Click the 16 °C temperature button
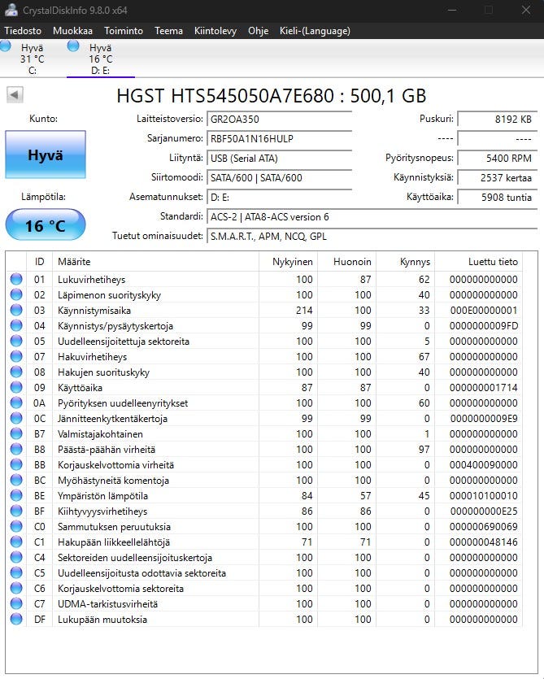The height and width of the screenshot is (679, 544). [46, 224]
